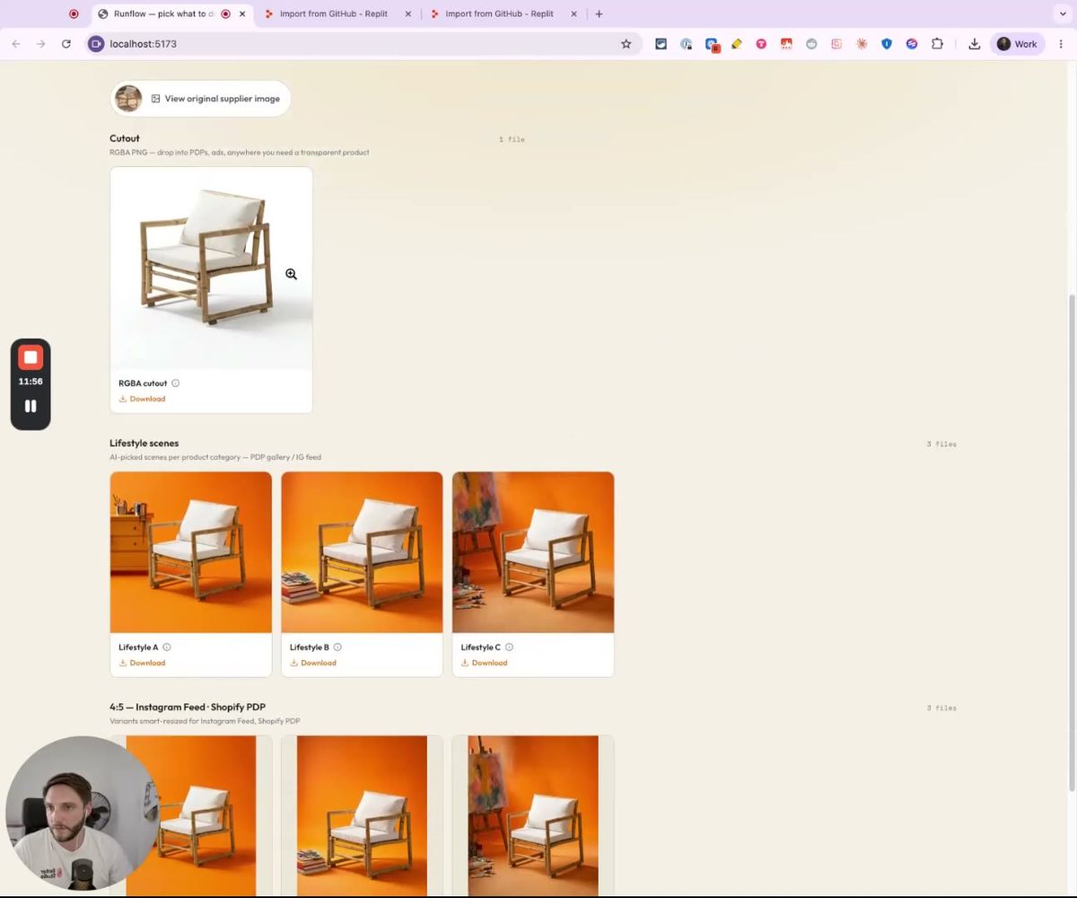Open the Work profile menu
Screen dimensions: 1077x898
coord(1017,44)
